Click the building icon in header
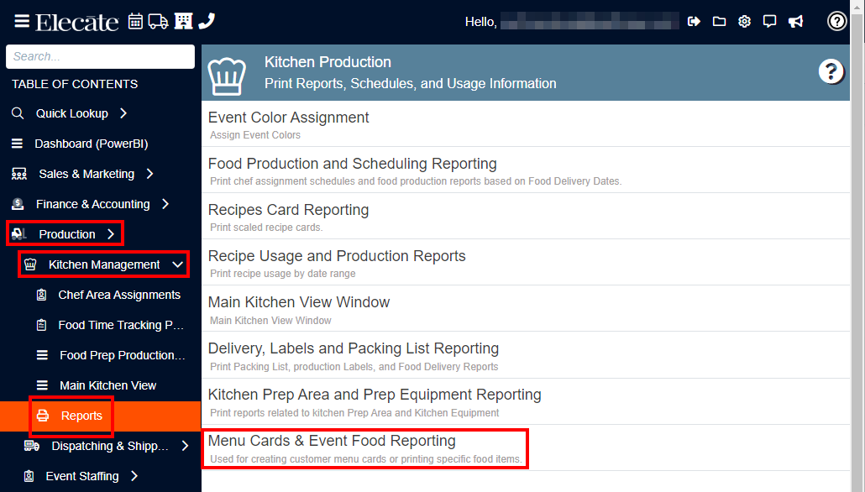Screen dimensions: 865x492 tap(183, 21)
